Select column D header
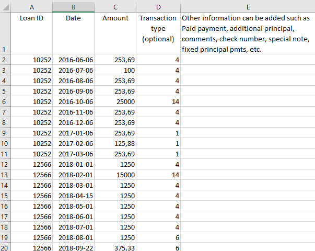This screenshot has height=251, width=315. pos(158,7)
